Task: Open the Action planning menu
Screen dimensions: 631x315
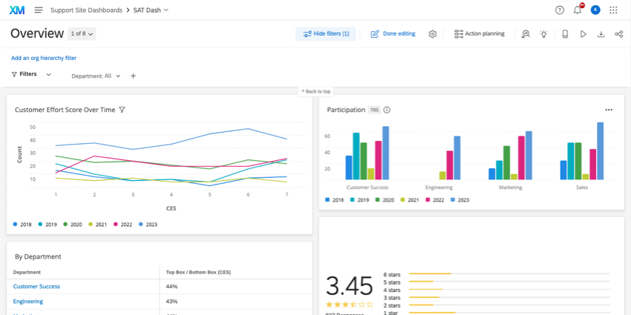Action: [479, 34]
